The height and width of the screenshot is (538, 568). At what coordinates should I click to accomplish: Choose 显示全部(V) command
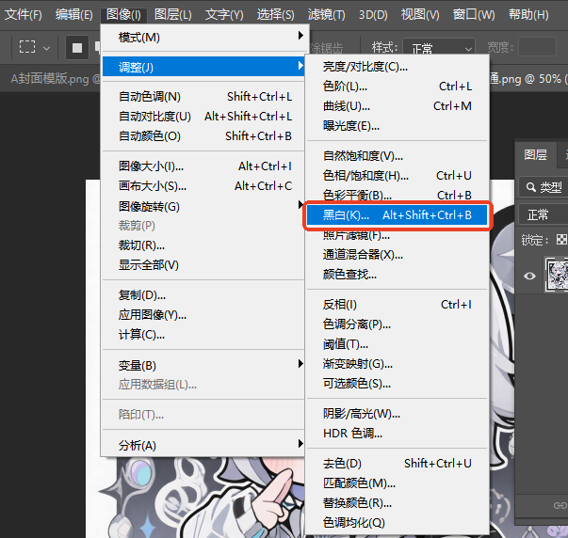click(203, 265)
